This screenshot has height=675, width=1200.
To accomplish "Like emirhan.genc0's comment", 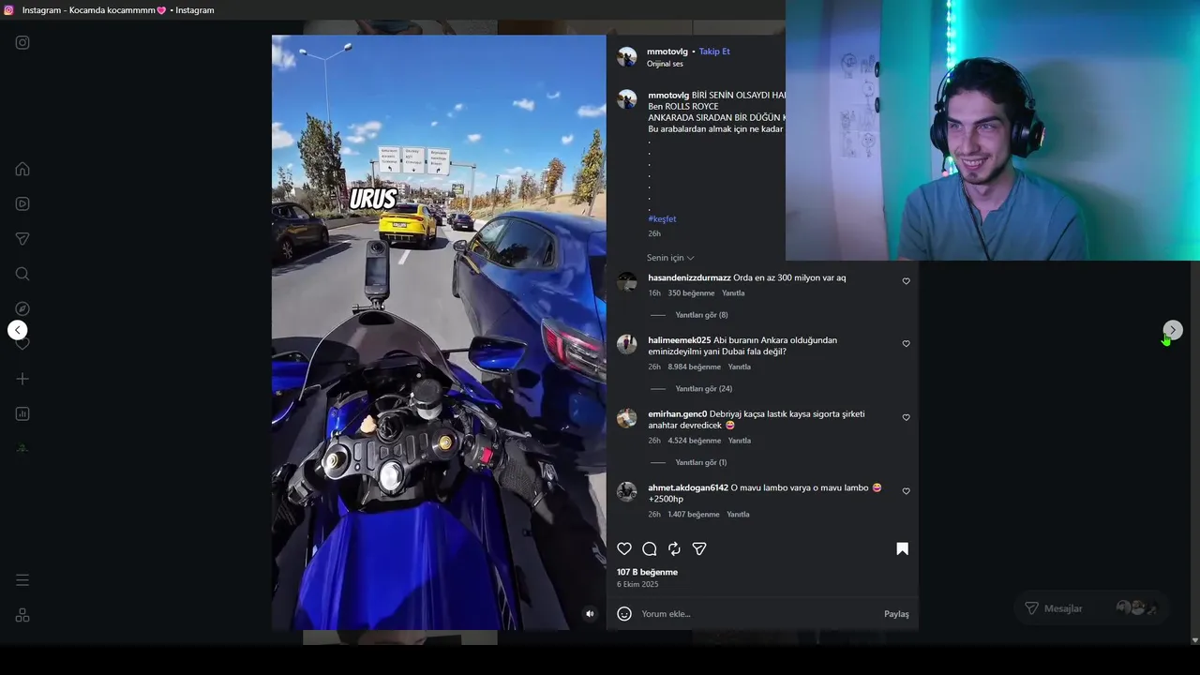I will tap(906, 418).
